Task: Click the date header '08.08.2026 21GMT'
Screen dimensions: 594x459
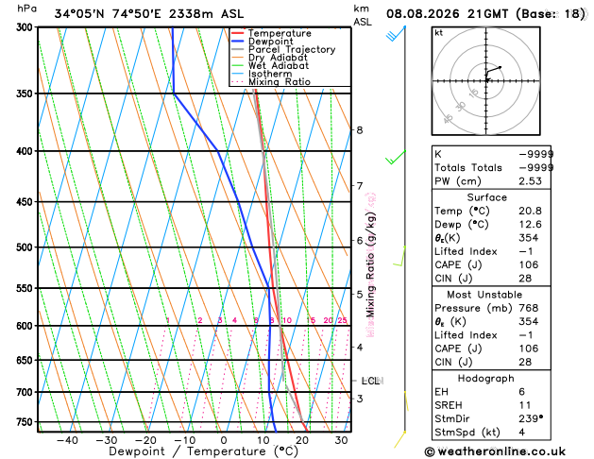Action: tap(447, 14)
